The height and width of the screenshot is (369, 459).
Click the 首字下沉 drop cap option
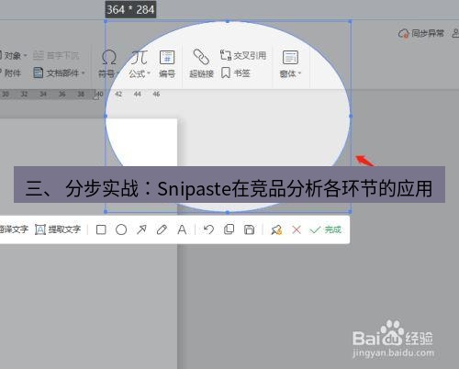point(56,55)
